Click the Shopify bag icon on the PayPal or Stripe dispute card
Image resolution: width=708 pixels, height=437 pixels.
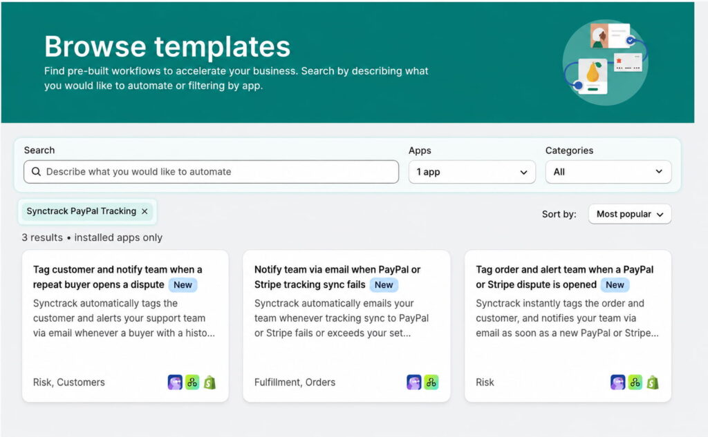point(653,382)
